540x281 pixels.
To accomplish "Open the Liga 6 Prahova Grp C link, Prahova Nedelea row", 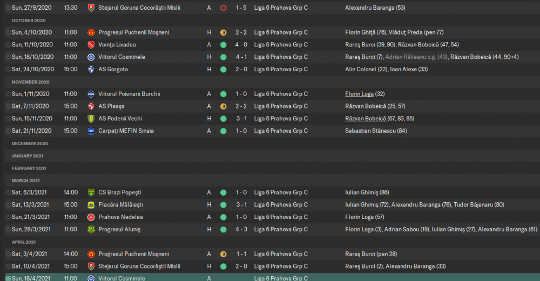I will tap(281, 217).
